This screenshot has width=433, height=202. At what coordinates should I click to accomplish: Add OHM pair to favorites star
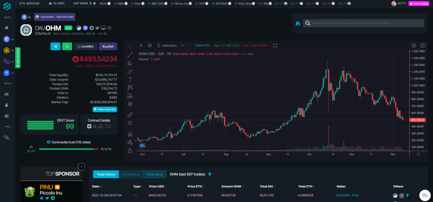(x=67, y=46)
